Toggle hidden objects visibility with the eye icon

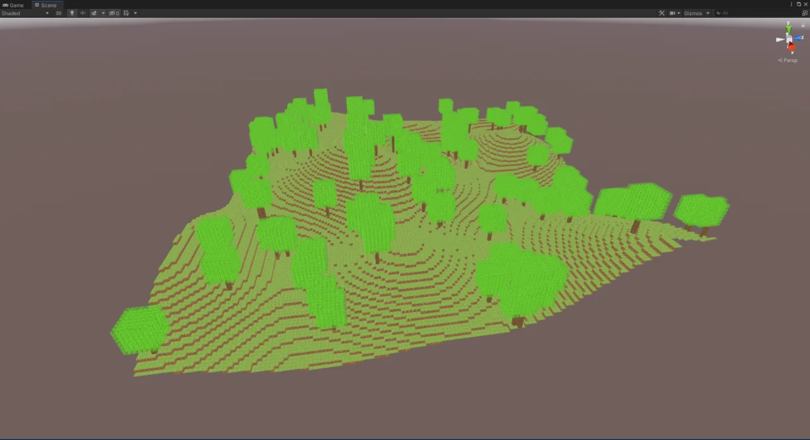[x=114, y=13]
